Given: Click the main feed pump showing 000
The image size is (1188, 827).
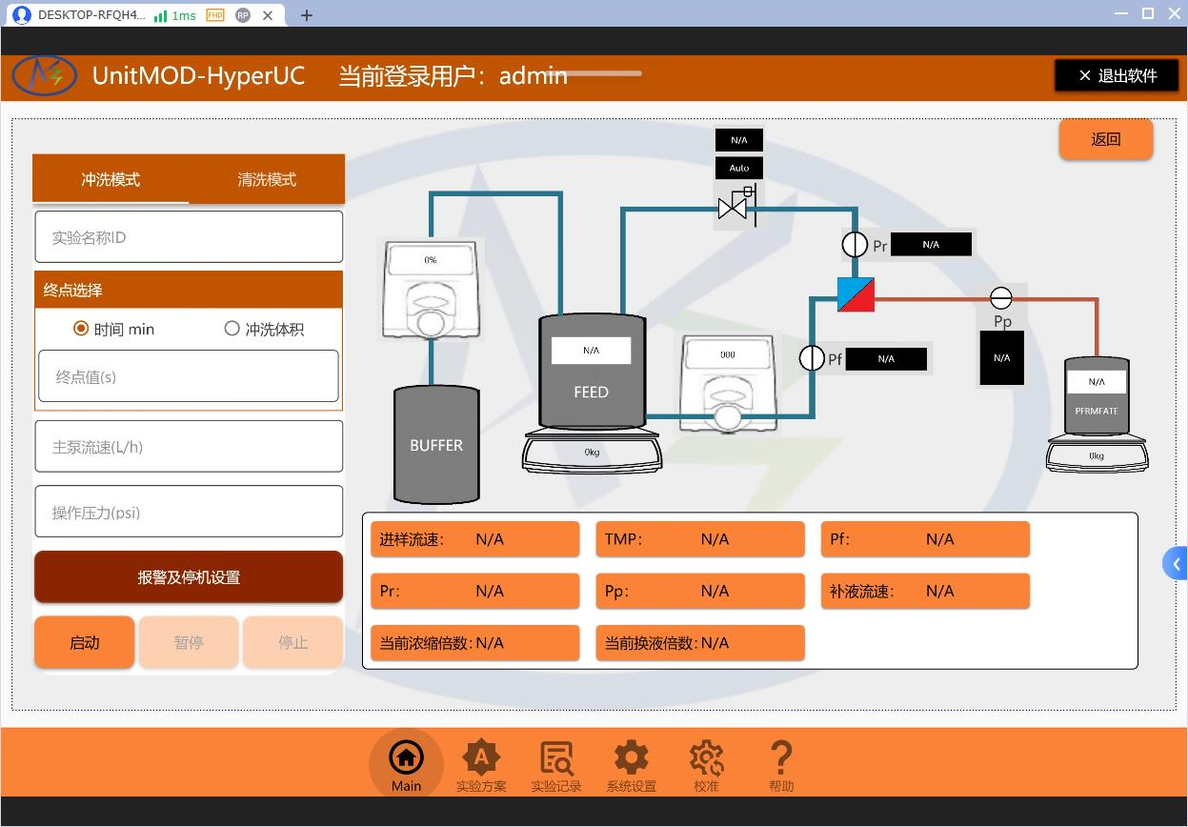Looking at the screenshot, I should [729, 382].
